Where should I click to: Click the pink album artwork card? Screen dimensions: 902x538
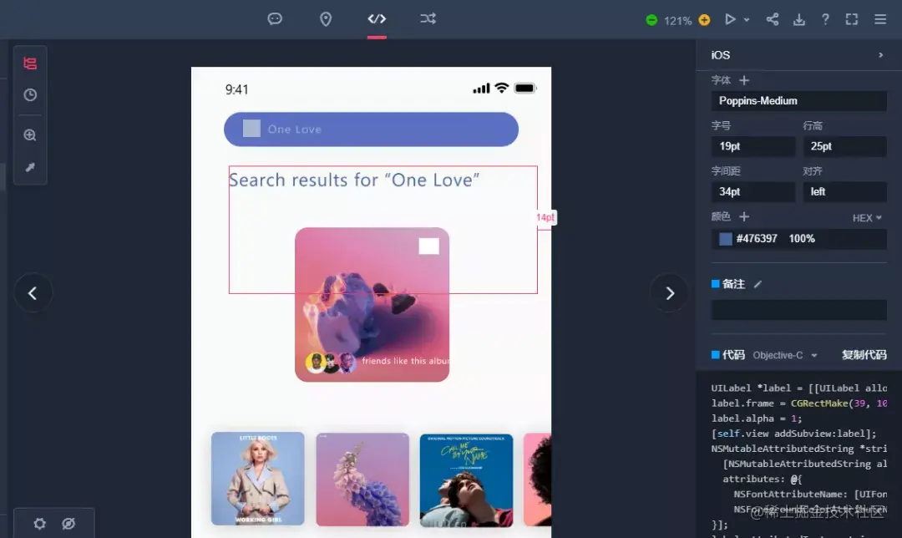tap(372, 304)
